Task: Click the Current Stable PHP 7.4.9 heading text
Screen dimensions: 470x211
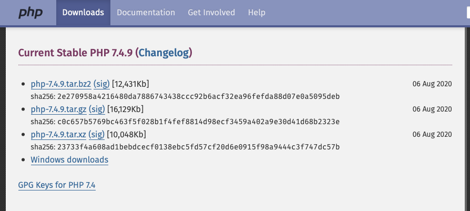Action: point(75,53)
